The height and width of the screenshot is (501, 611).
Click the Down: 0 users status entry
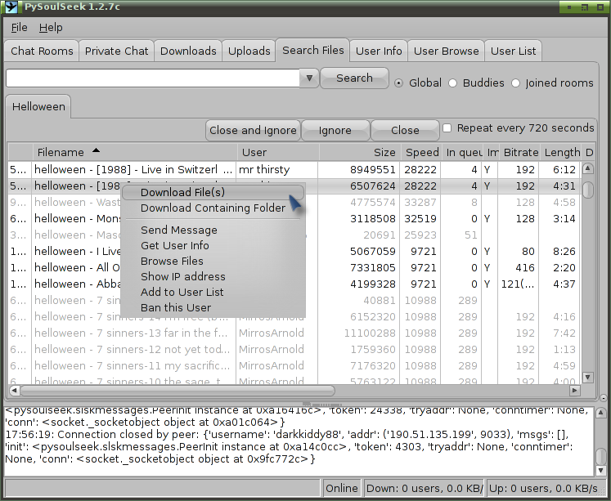pyautogui.click(x=425, y=489)
